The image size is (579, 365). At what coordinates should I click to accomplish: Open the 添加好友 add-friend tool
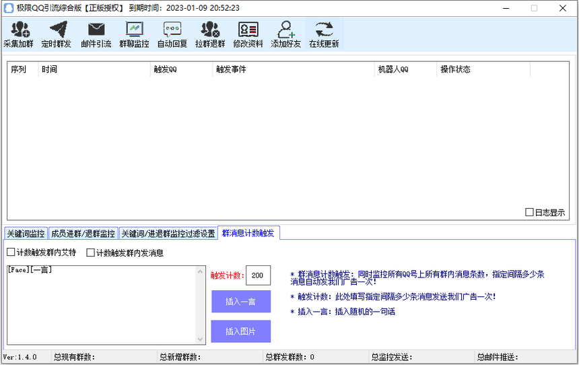click(x=286, y=34)
